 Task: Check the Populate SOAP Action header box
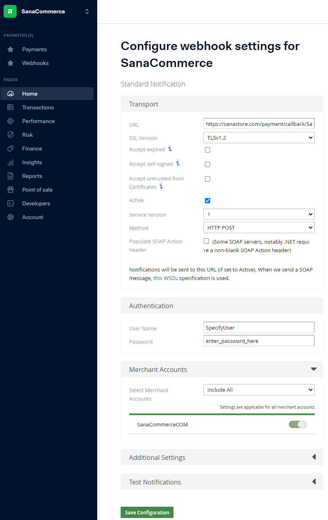[206, 241]
